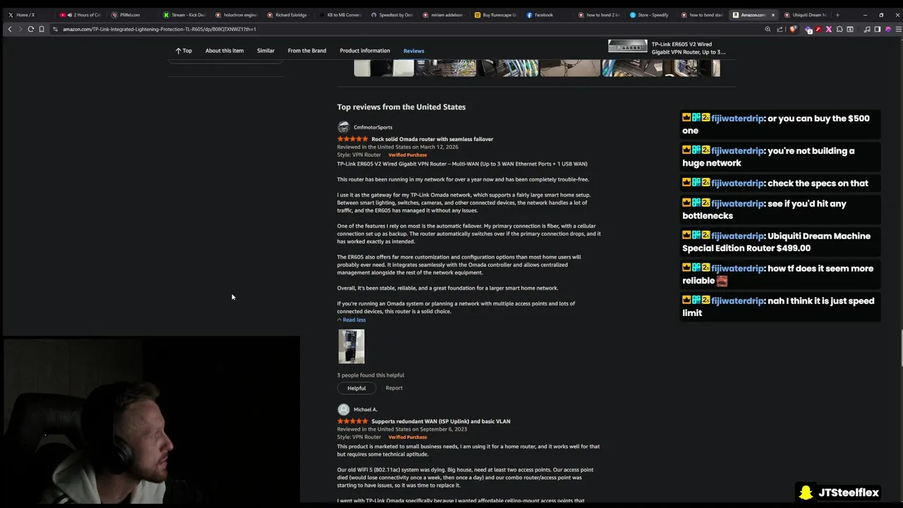903x508 pixels.
Task: Open TP-Link ER605 V2 title link in header
Action: [688, 48]
